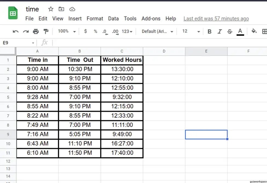Screen dimensions: 267x183
Task: Select the row 1 header
Action: pyautogui.click(x=8, y=60)
